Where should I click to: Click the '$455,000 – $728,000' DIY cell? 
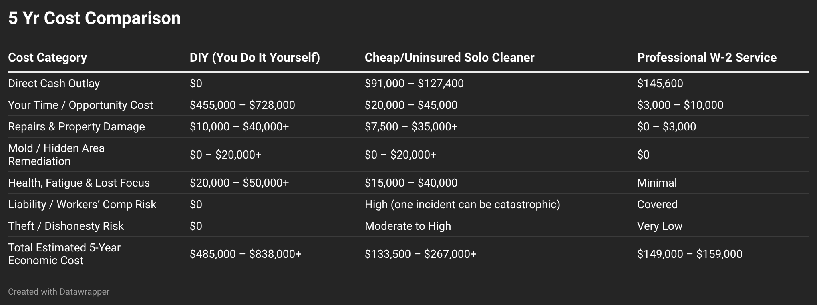coord(242,105)
